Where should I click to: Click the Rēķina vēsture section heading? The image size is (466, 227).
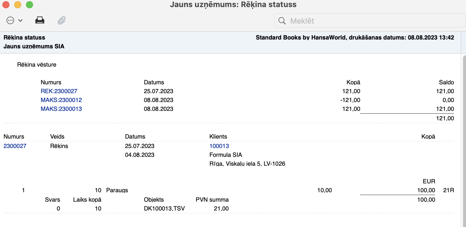(x=37, y=65)
